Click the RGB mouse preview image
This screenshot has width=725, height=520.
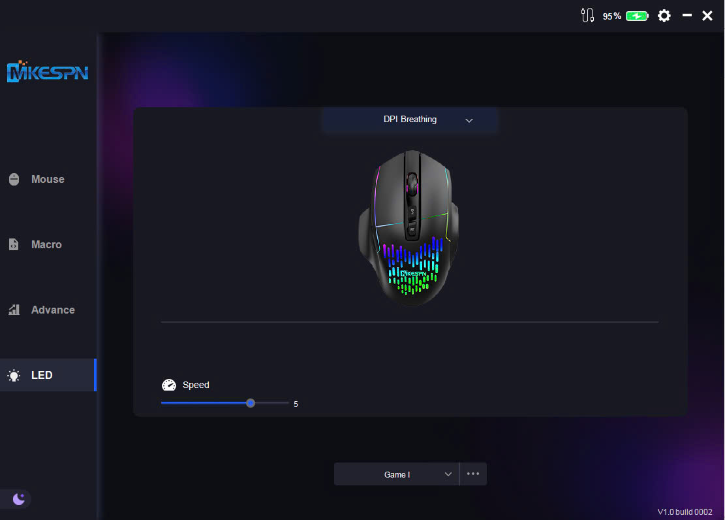[x=409, y=229]
